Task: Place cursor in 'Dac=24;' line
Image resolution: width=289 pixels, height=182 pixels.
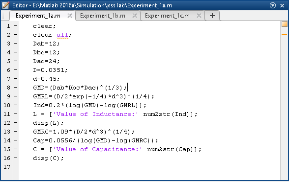Action: click(46, 61)
